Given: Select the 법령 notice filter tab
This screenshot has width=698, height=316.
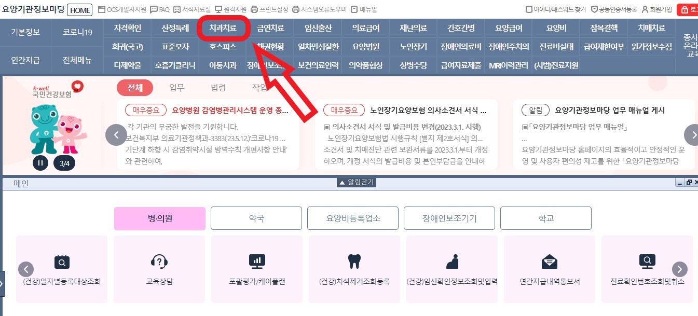Looking at the screenshot, I should 218,88.
